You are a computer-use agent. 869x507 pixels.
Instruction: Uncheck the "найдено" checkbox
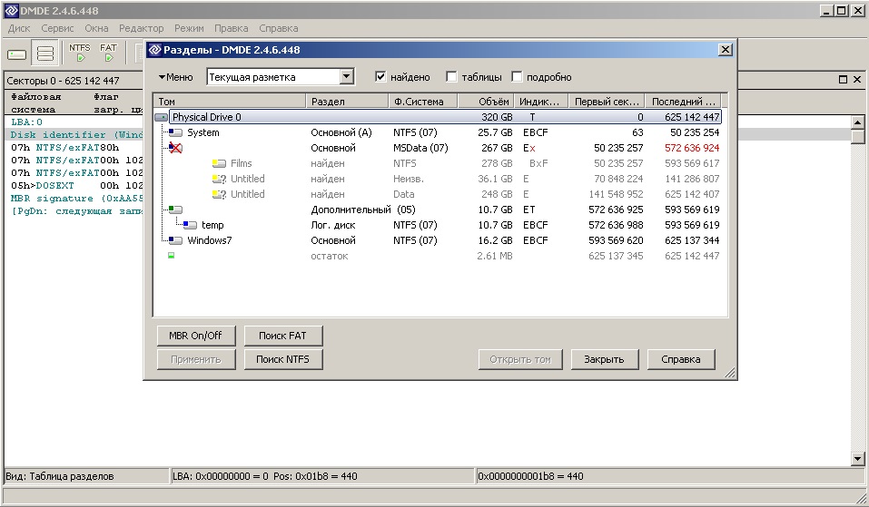click(380, 77)
